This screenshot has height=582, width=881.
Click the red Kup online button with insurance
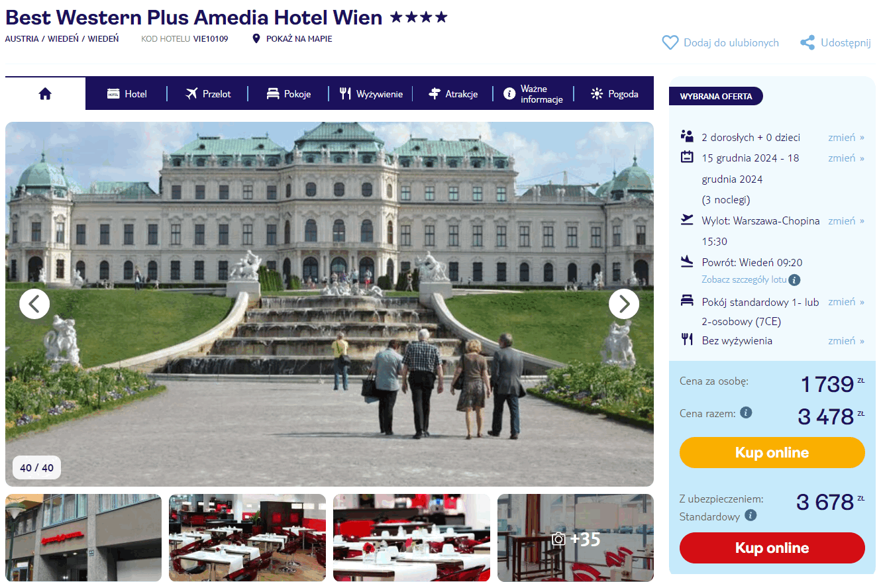772,548
